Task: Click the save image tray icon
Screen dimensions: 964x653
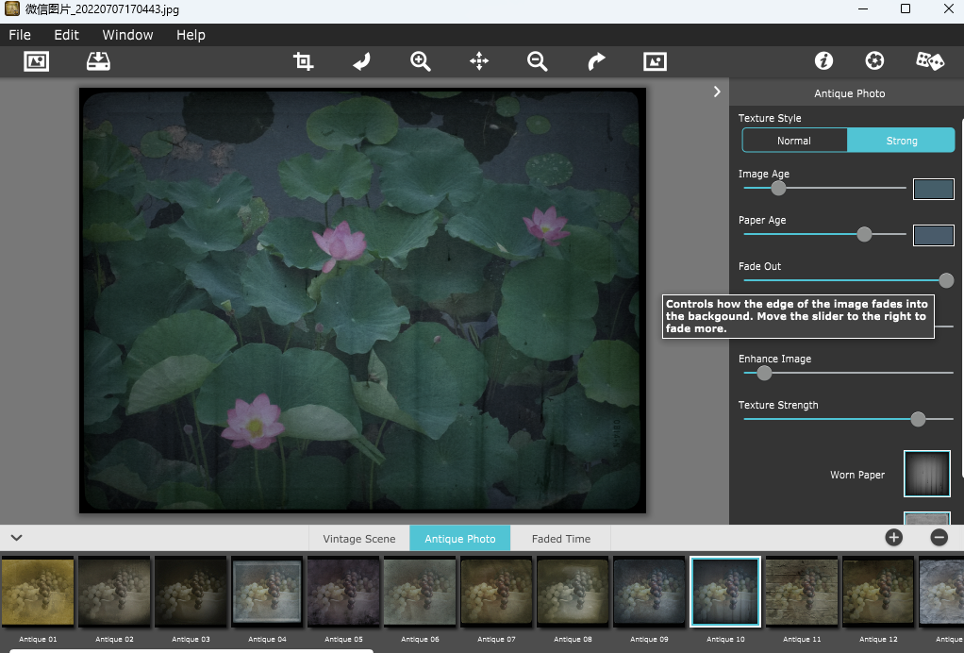Action: click(x=98, y=61)
